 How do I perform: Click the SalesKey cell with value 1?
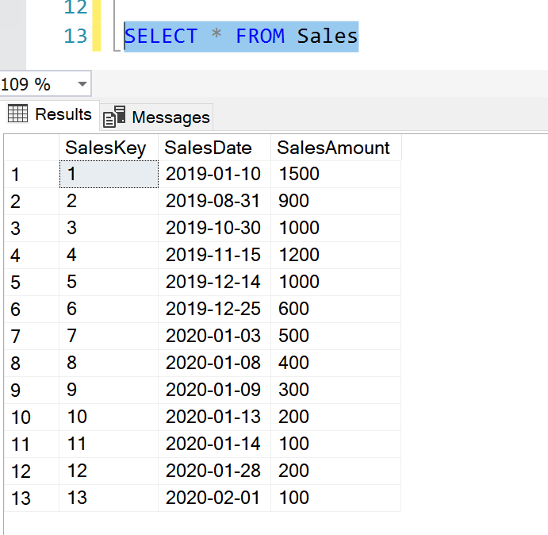pyautogui.click(x=108, y=175)
